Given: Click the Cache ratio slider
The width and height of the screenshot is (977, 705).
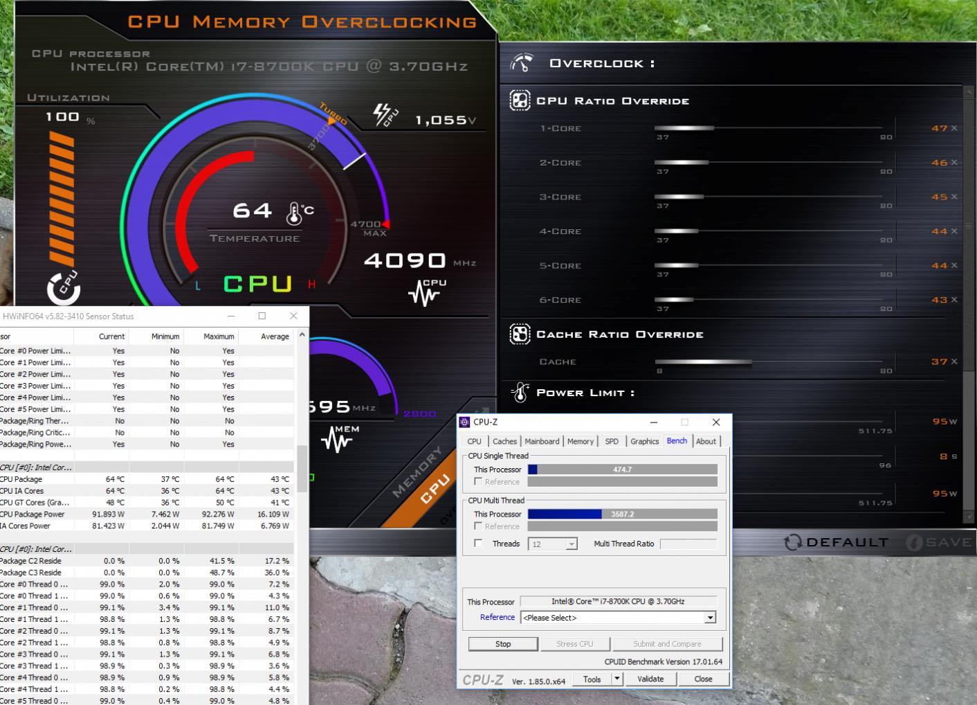Looking at the screenshot, I should click(x=768, y=362).
